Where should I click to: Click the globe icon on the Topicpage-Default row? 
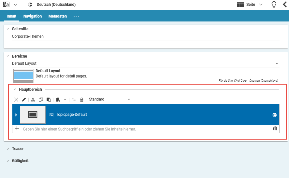pos(275,115)
